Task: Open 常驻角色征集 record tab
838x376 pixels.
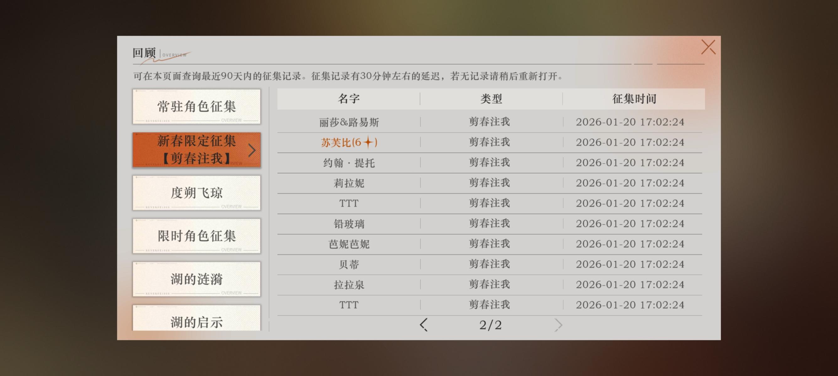Action: click(x=196, y=107)
